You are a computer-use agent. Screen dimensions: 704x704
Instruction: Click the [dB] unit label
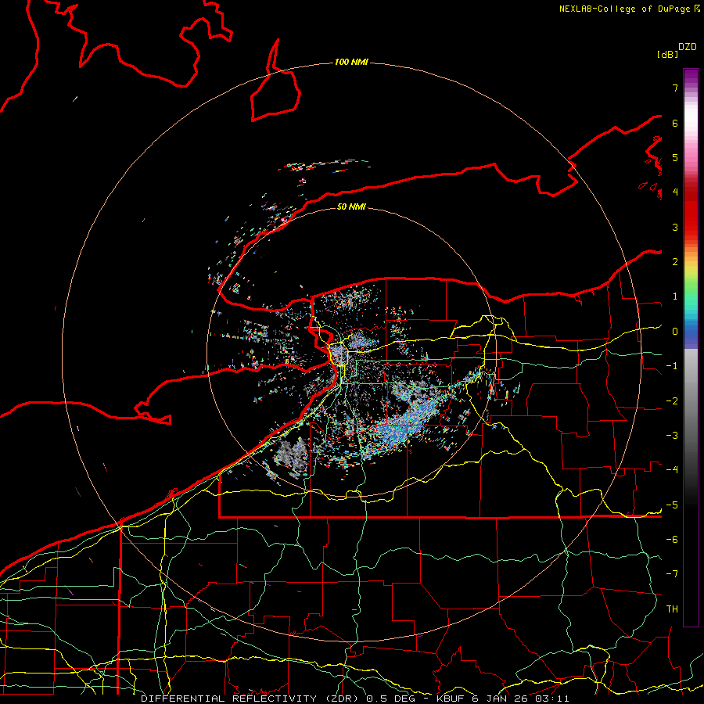[x=667, y=54]
